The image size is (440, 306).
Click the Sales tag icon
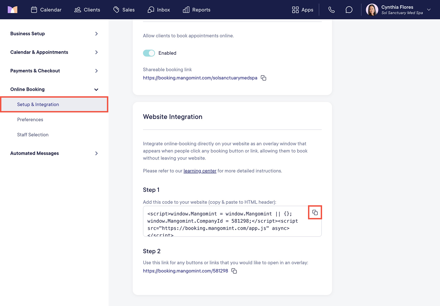pyautogui.click(x=117, y=10)
